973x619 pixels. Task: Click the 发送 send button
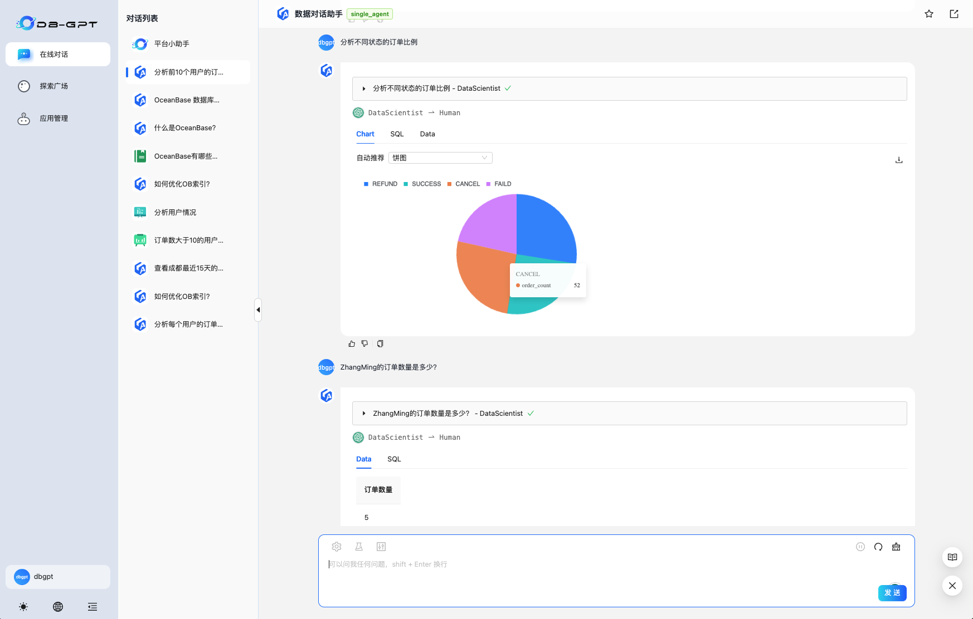(892, 593)
